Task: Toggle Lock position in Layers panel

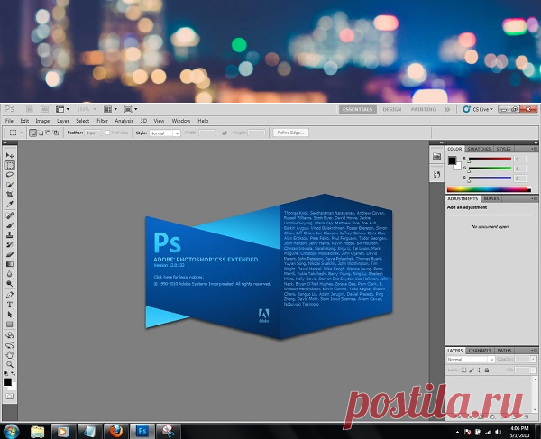Action: coord(479,370)
